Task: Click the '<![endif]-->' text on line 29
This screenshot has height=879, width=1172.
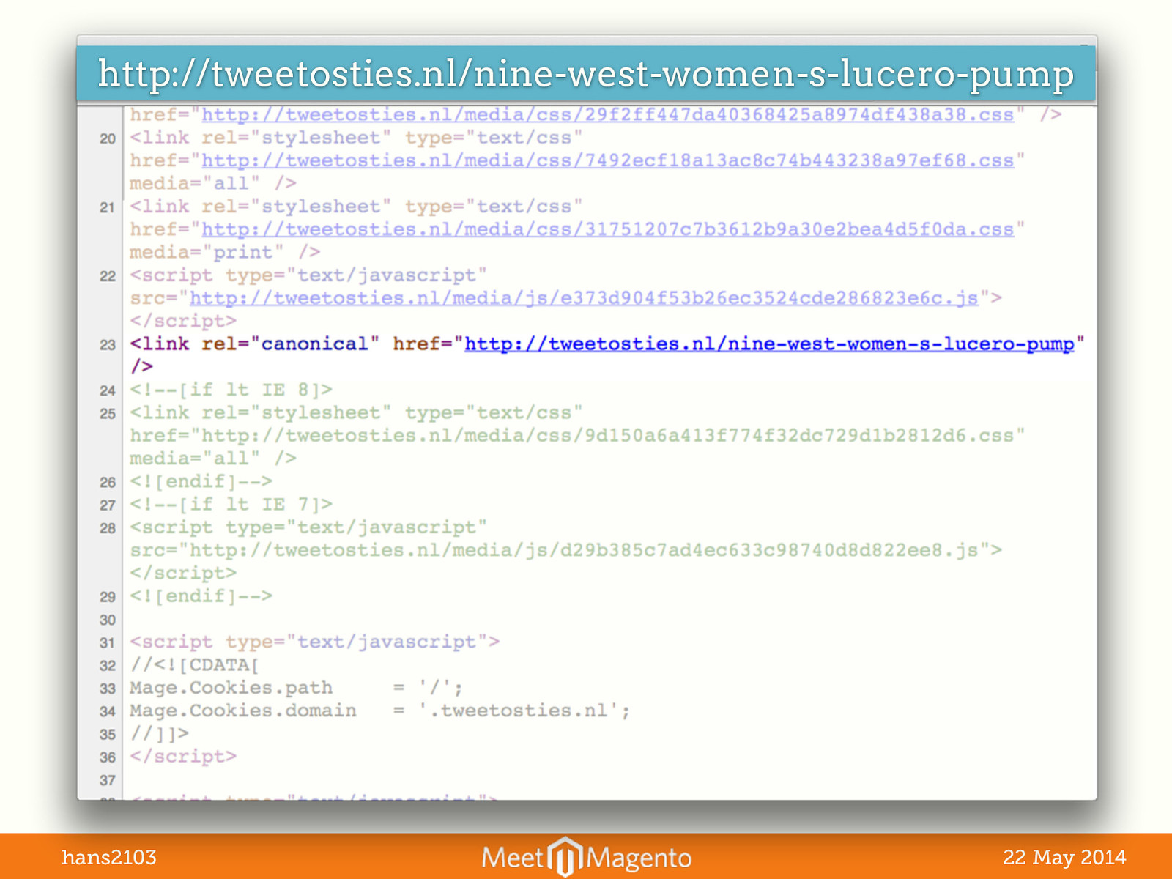Action: (201, 596)
